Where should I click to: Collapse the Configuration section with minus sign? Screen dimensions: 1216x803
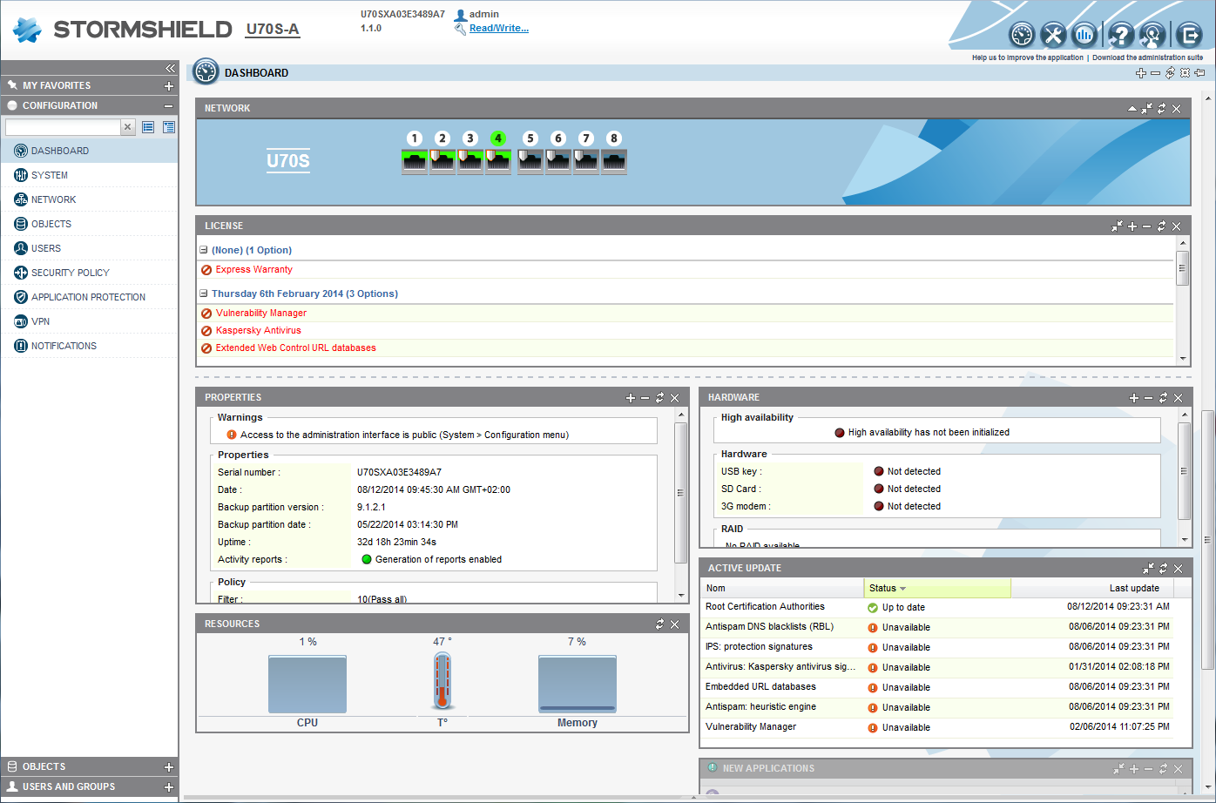coord(169,106)
